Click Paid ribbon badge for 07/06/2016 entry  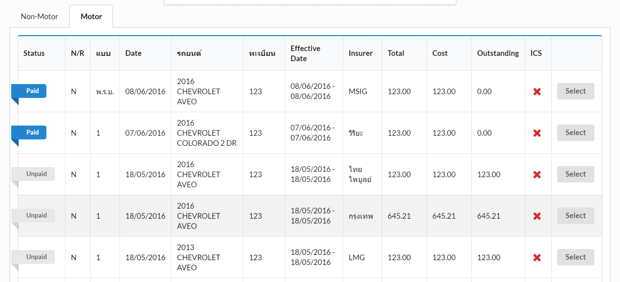pos(33,132)
